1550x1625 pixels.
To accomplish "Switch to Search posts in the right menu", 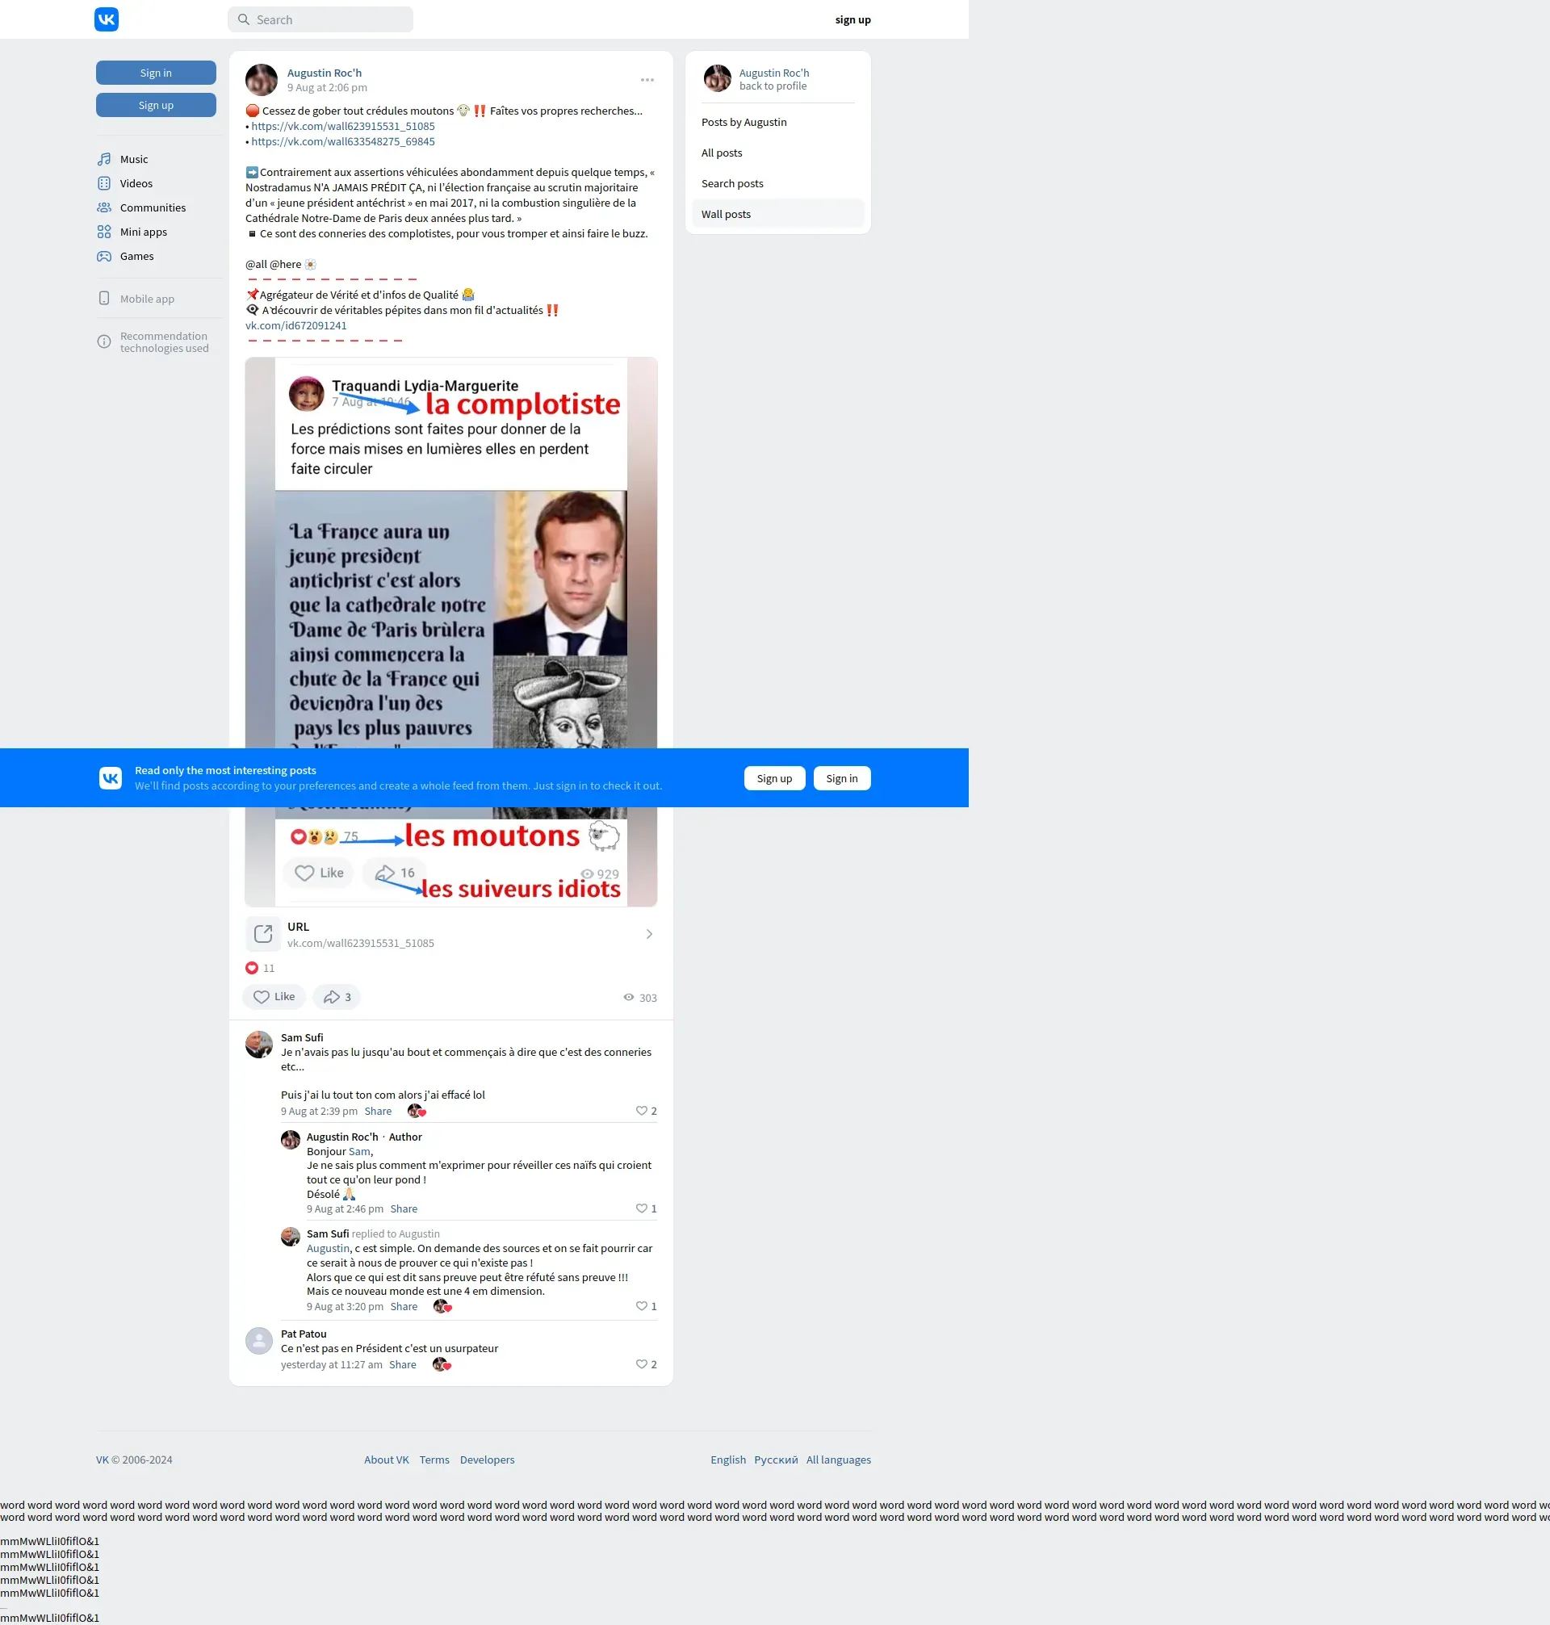I will tap(732, 183).
